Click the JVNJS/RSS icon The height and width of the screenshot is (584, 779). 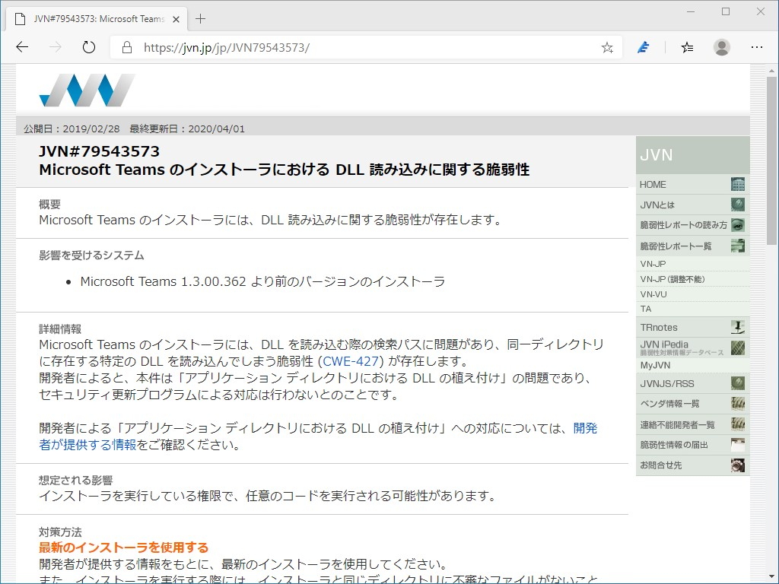click(x=736, y=383)
